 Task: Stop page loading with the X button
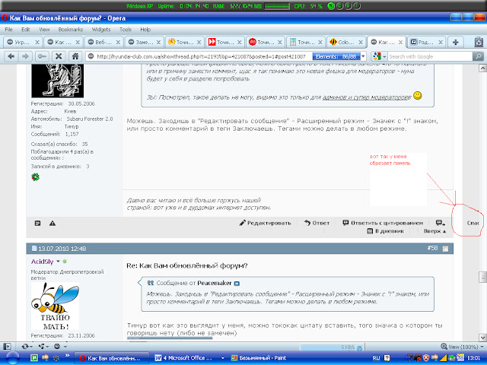tap(59, 56)
